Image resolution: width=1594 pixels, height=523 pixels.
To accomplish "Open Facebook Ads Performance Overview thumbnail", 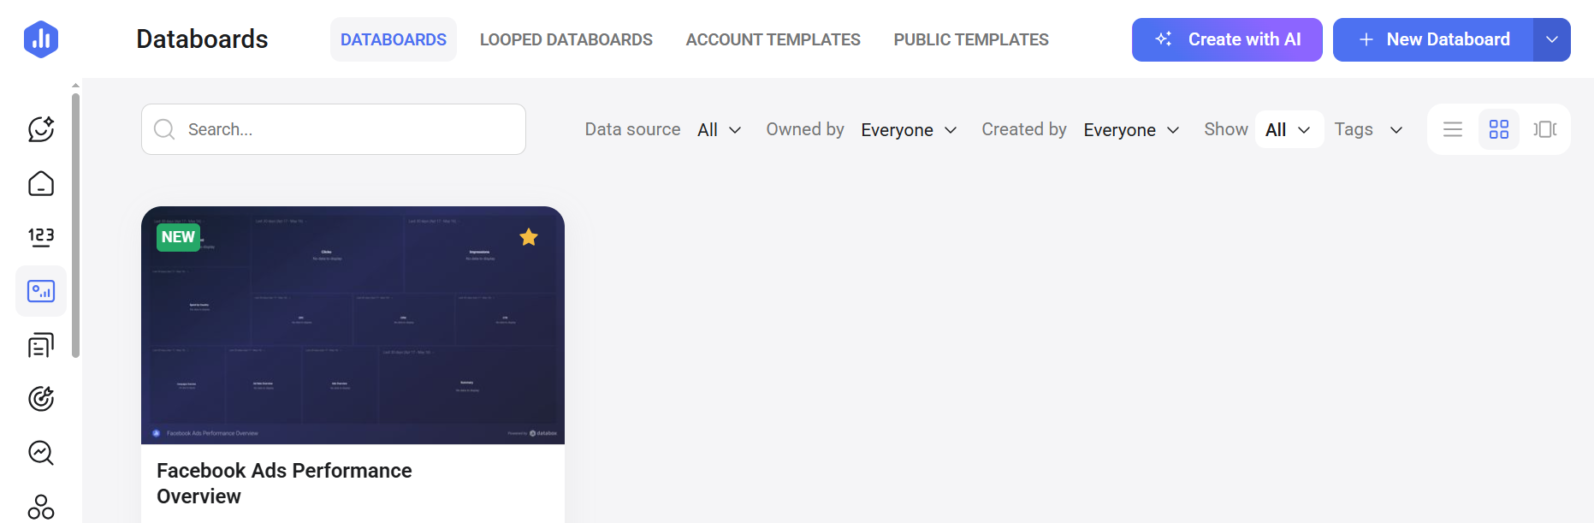I will tap(353, 325).
